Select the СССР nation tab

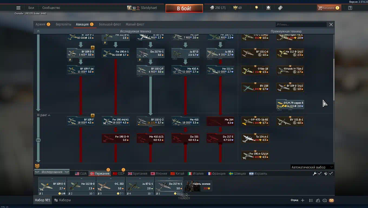[119, 174]
